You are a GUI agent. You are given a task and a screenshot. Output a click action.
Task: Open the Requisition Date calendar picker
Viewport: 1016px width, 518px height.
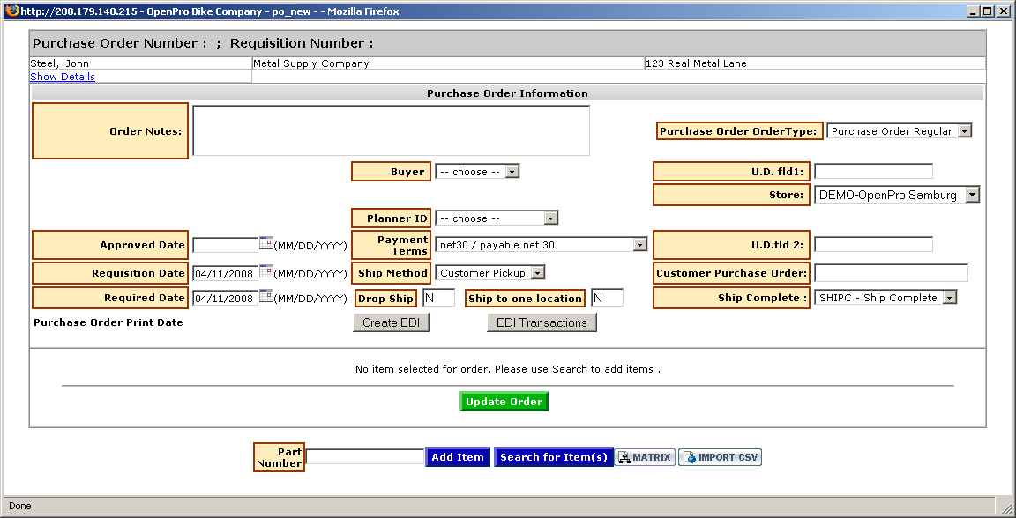click(265, 272)
